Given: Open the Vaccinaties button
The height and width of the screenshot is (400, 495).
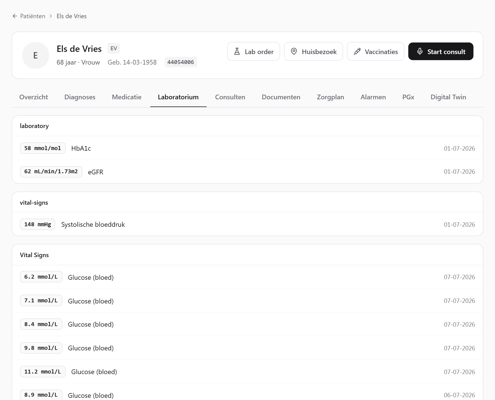Looking at the screenshot, I should [376, 52].
